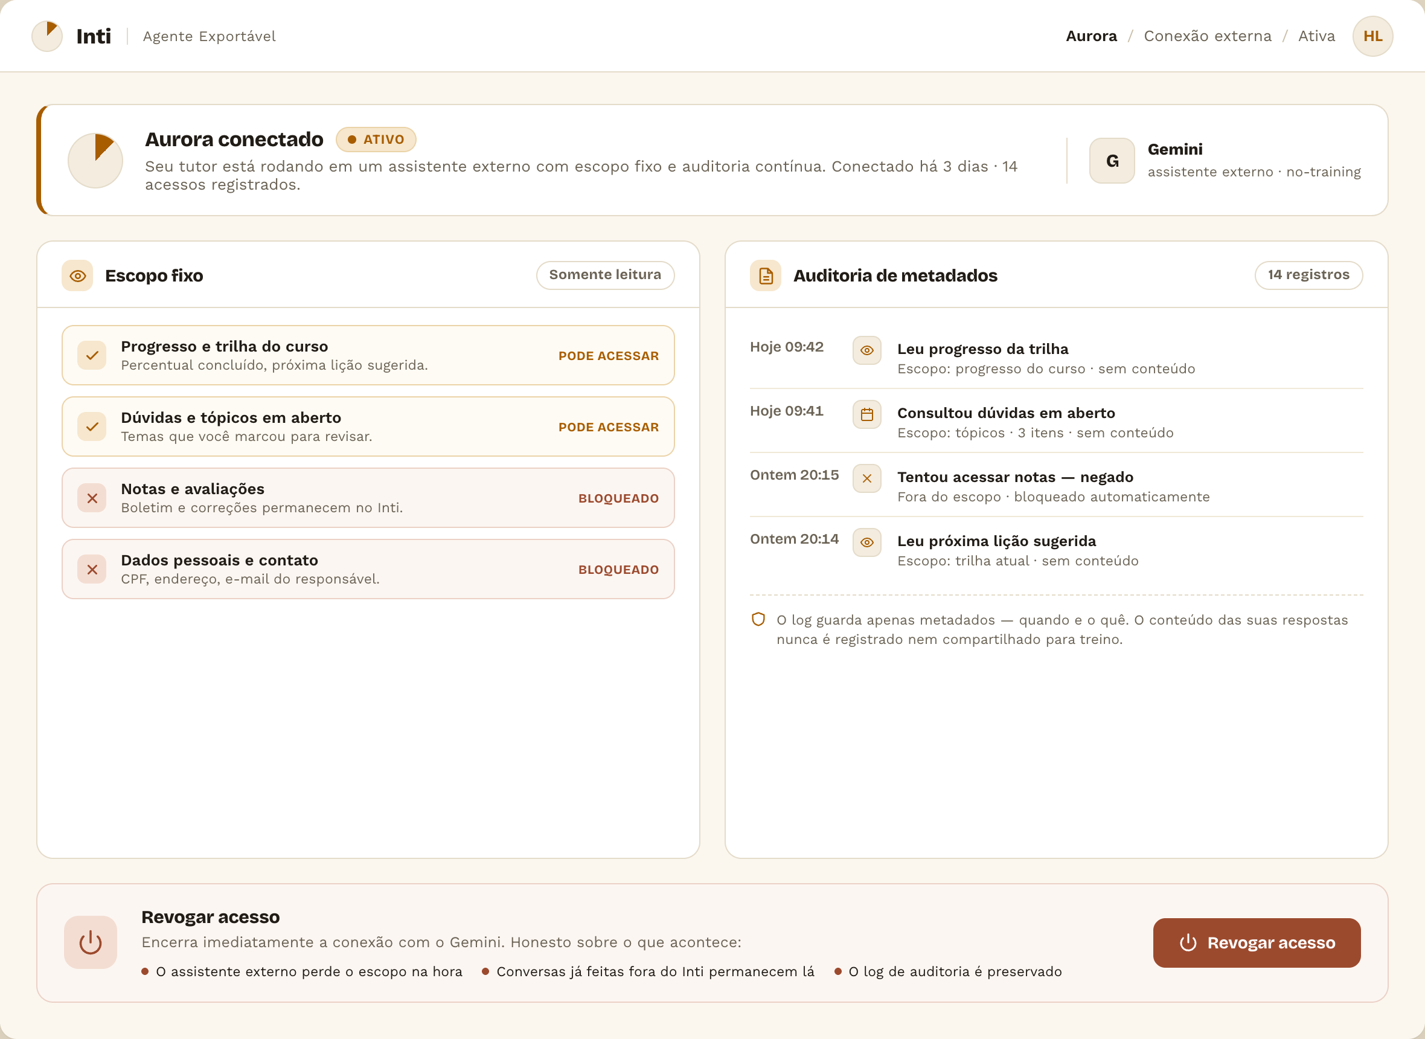Click Tentou acessar notas — negado title
Screen dimensions: 1425x1039
point(1015,477)
